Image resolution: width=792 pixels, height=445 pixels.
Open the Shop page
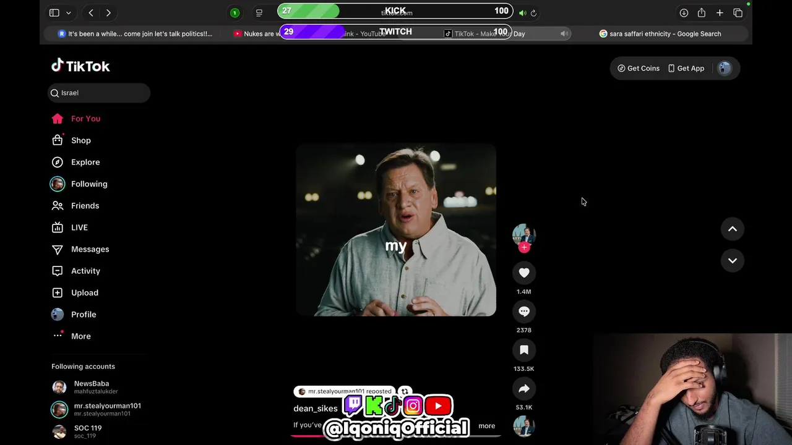[x=80, y=140]
